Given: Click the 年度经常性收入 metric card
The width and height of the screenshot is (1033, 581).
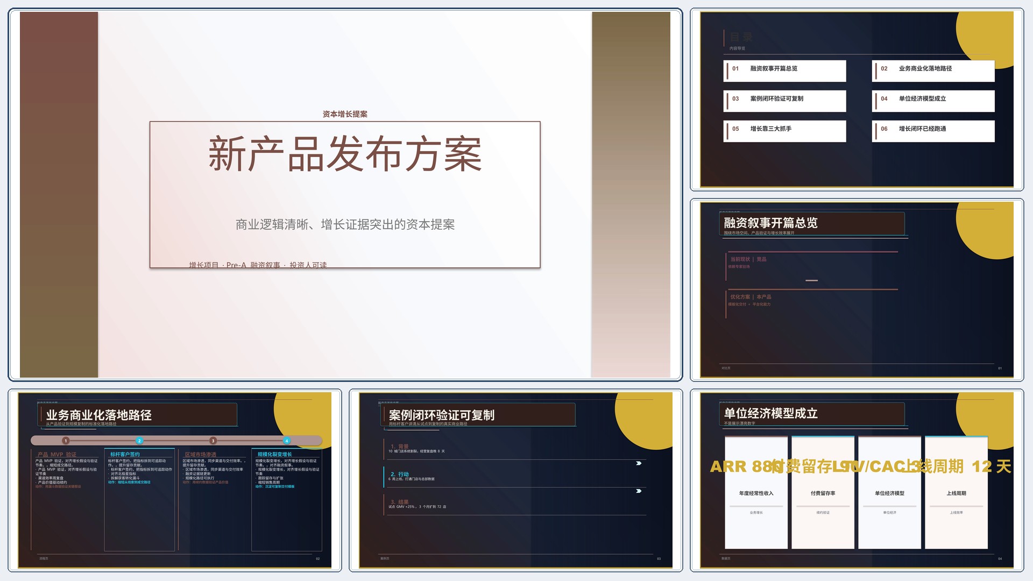Looking at the screenshot, I should tap(756, 492).
